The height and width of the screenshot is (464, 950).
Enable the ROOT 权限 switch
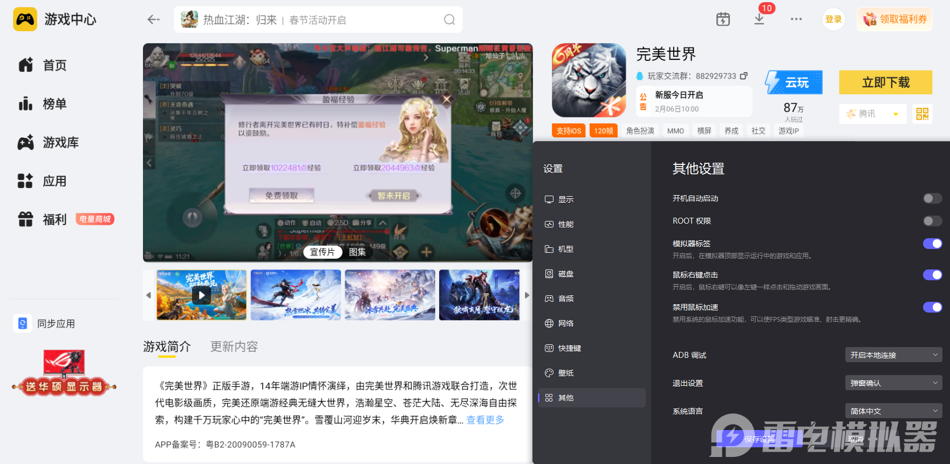tap(932, 221)
